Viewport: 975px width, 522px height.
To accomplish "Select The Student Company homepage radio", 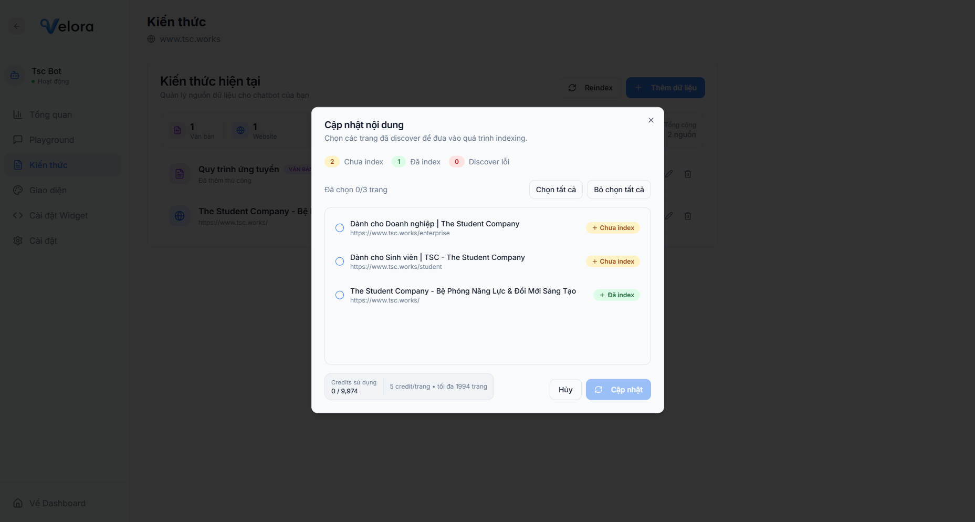I will pos(340,295).
